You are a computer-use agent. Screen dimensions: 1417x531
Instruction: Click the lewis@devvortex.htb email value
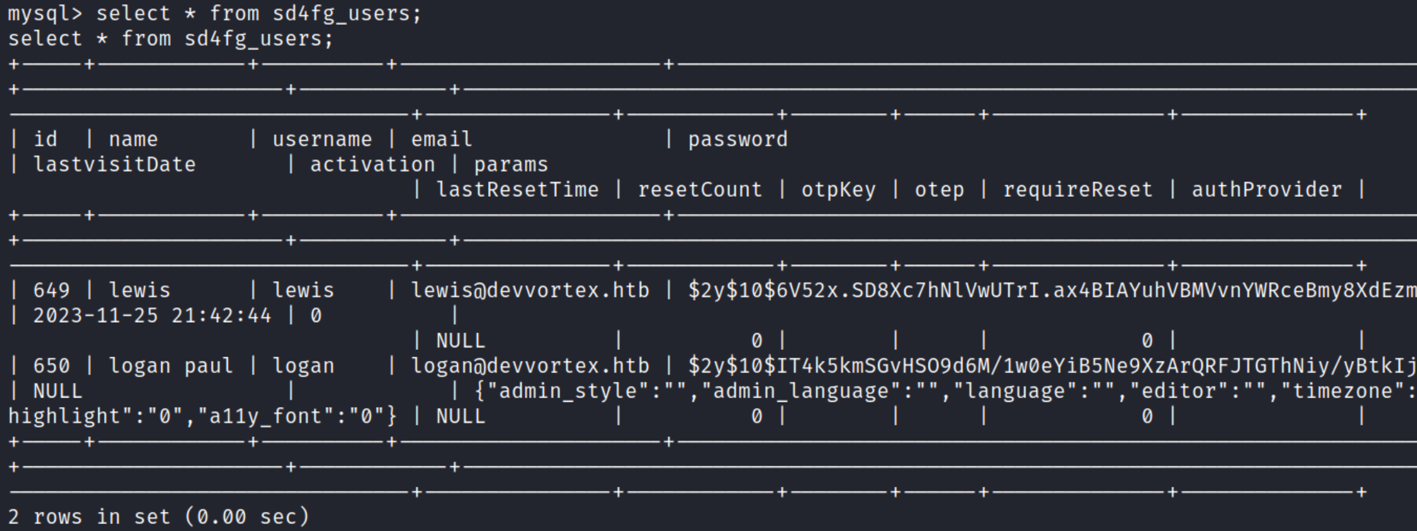point(530,290)
